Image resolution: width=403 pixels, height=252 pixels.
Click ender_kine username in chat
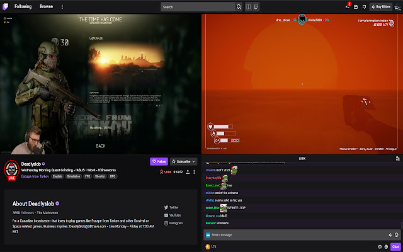click(x=212, y=208)
